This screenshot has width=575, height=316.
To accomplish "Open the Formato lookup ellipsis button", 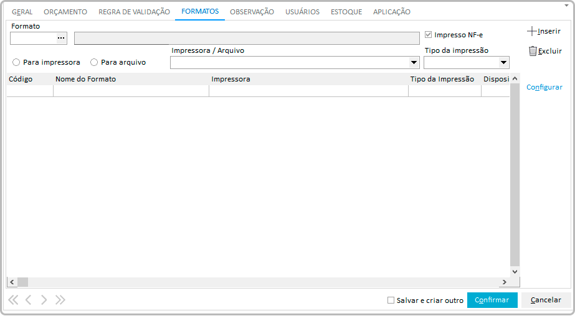I will point(61,38).
